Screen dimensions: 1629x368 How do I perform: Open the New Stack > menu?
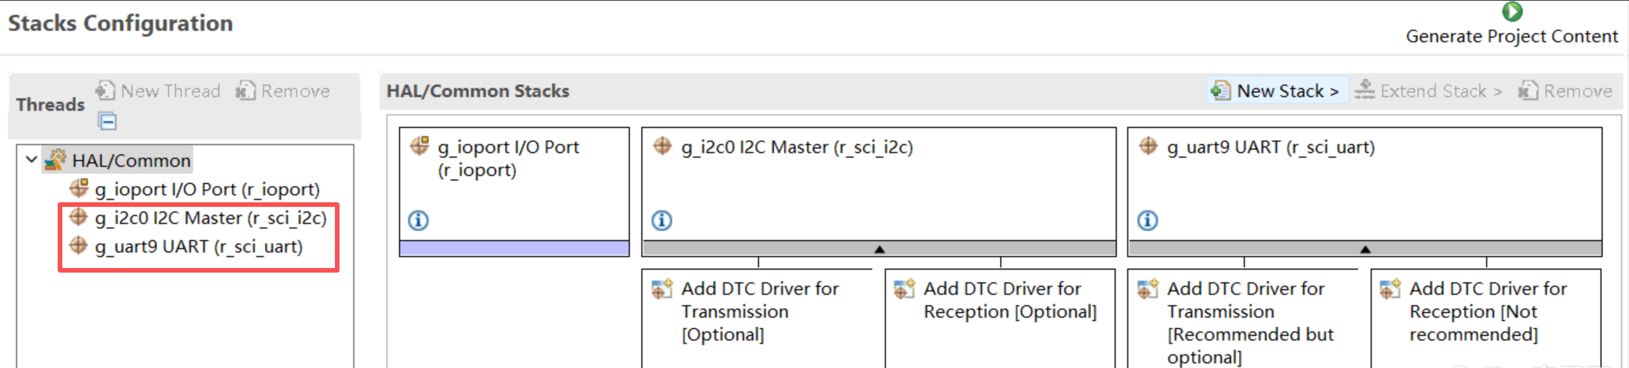click(1278, 90)
